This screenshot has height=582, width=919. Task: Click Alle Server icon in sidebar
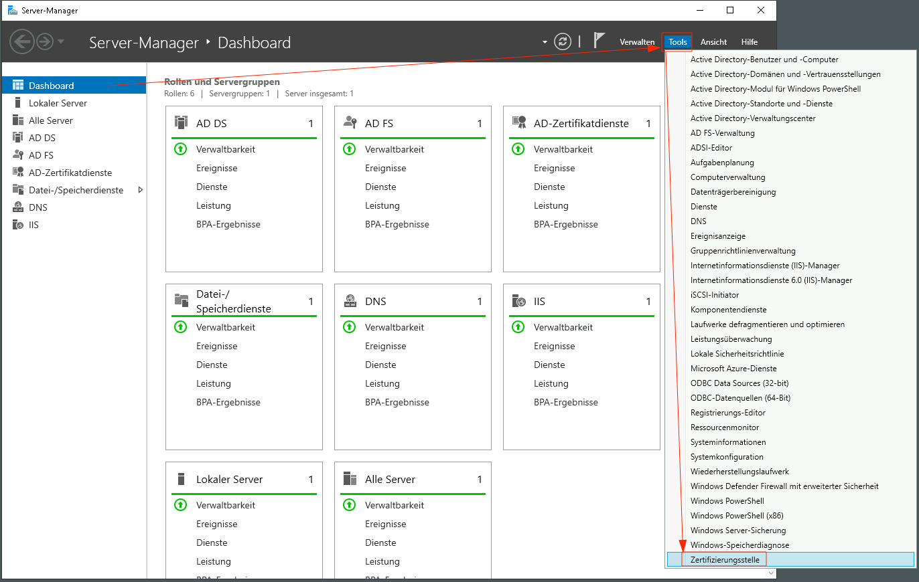[17, 120]
